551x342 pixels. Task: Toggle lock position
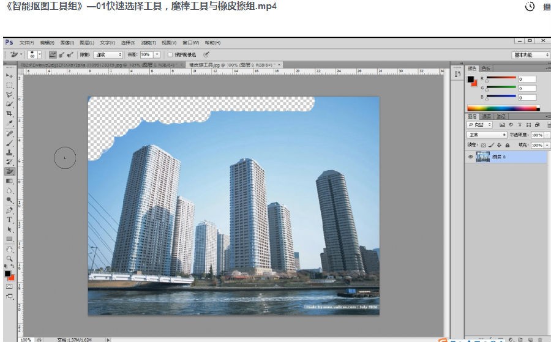(x=500, y=145)
